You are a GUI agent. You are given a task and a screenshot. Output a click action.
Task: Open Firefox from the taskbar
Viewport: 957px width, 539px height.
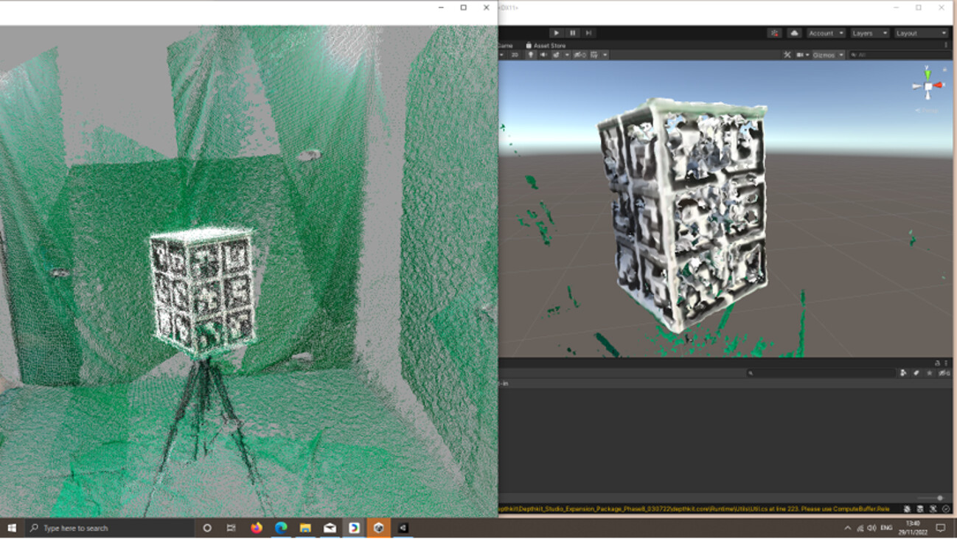[x=257, y=528]
